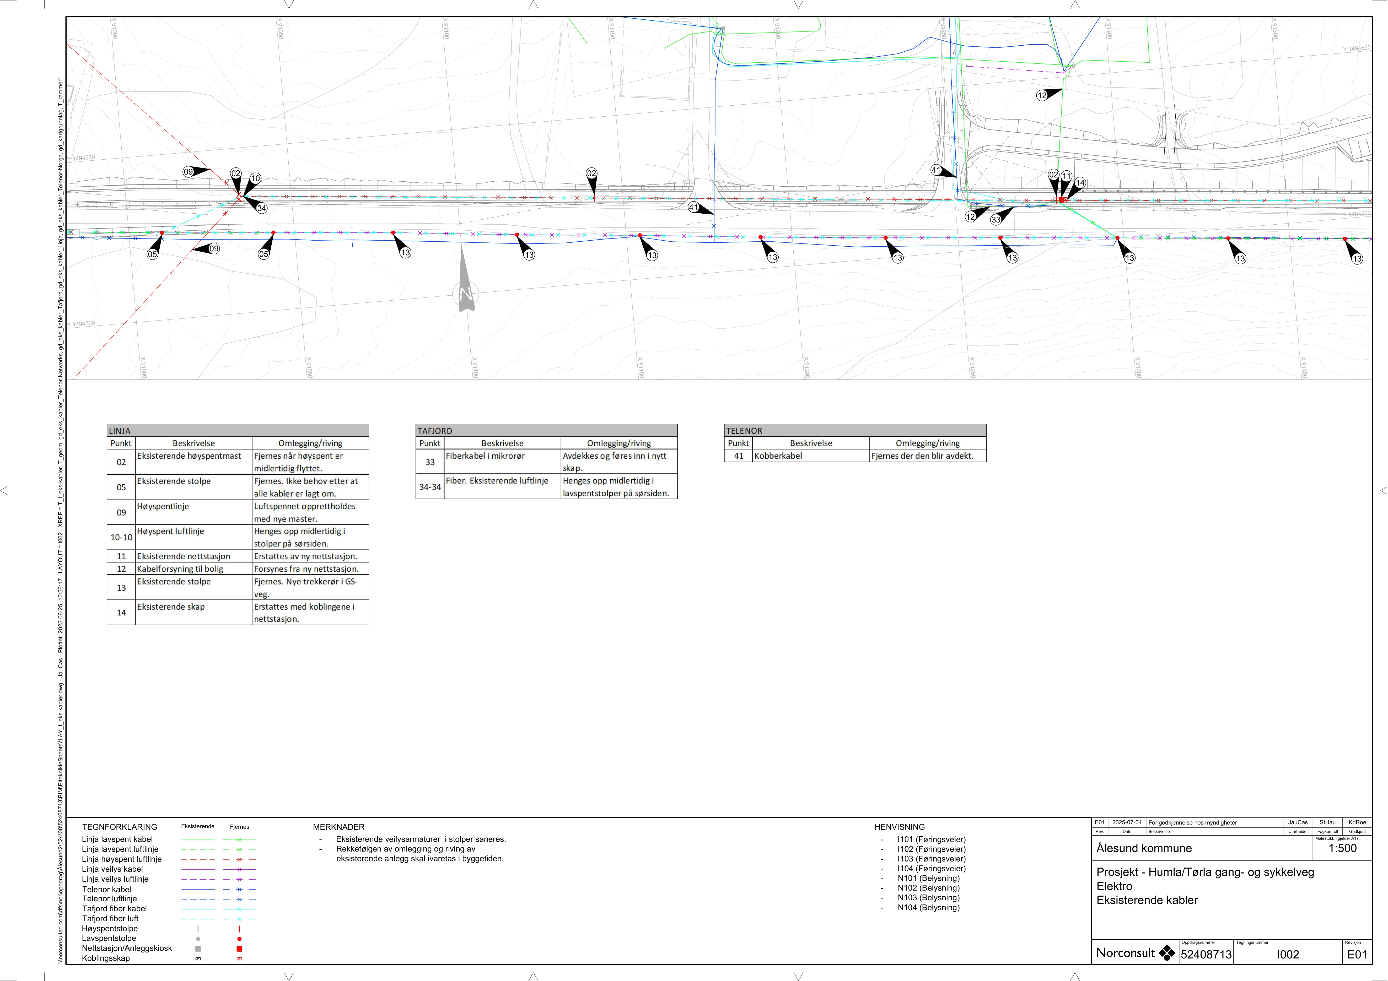Image resolution: width=1388 pixels, height=981 pixels.
Task: Click the 'I101 (Føringsveier)' reference
Action: coord(932,839)
